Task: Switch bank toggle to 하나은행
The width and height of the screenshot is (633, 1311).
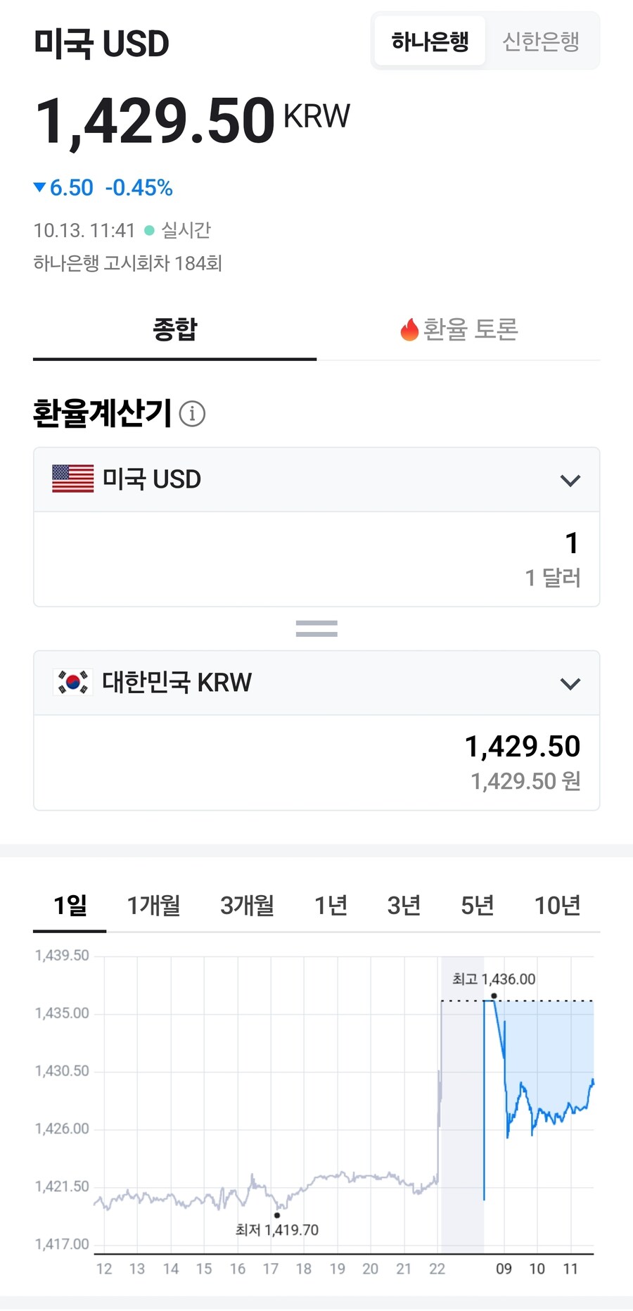Action: click(430, 42)
